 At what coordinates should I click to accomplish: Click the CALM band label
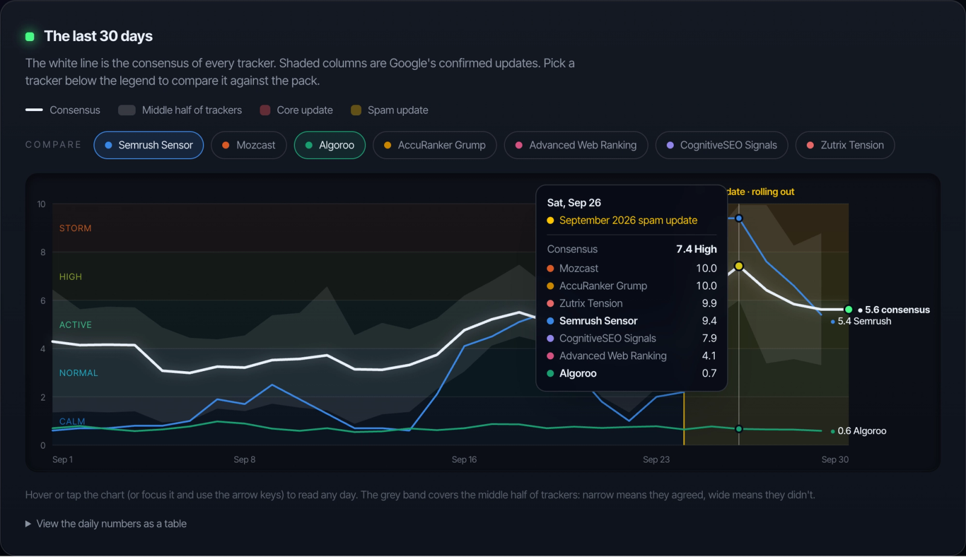(x=72, y=421)
